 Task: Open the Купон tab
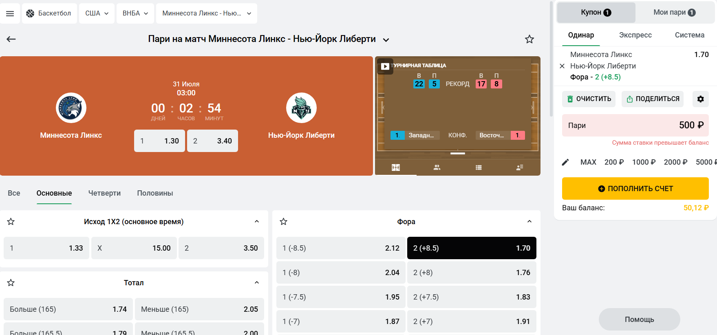596,13
